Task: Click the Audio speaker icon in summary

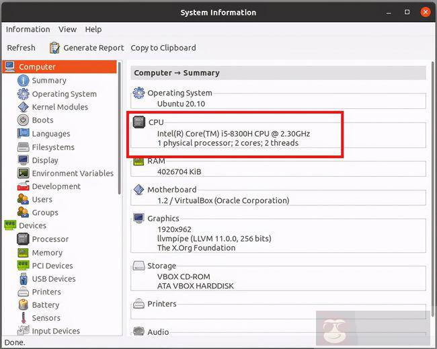Action: [x=138, y=331]
